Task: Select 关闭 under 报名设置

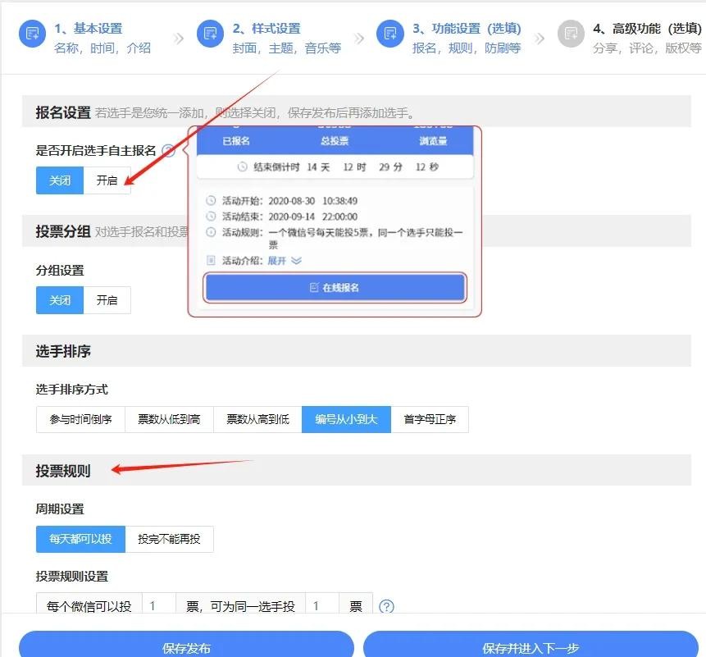Action: point(60,180)
